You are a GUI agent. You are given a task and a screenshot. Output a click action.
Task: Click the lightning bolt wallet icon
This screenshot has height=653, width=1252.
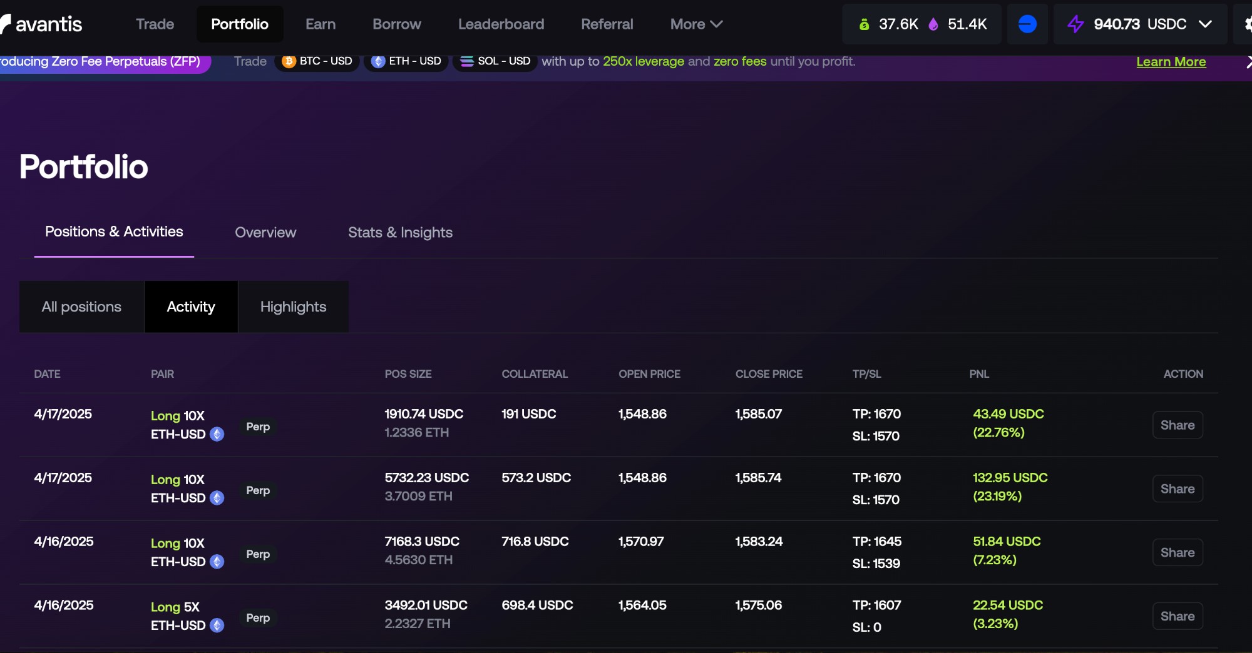(1075, 24)
